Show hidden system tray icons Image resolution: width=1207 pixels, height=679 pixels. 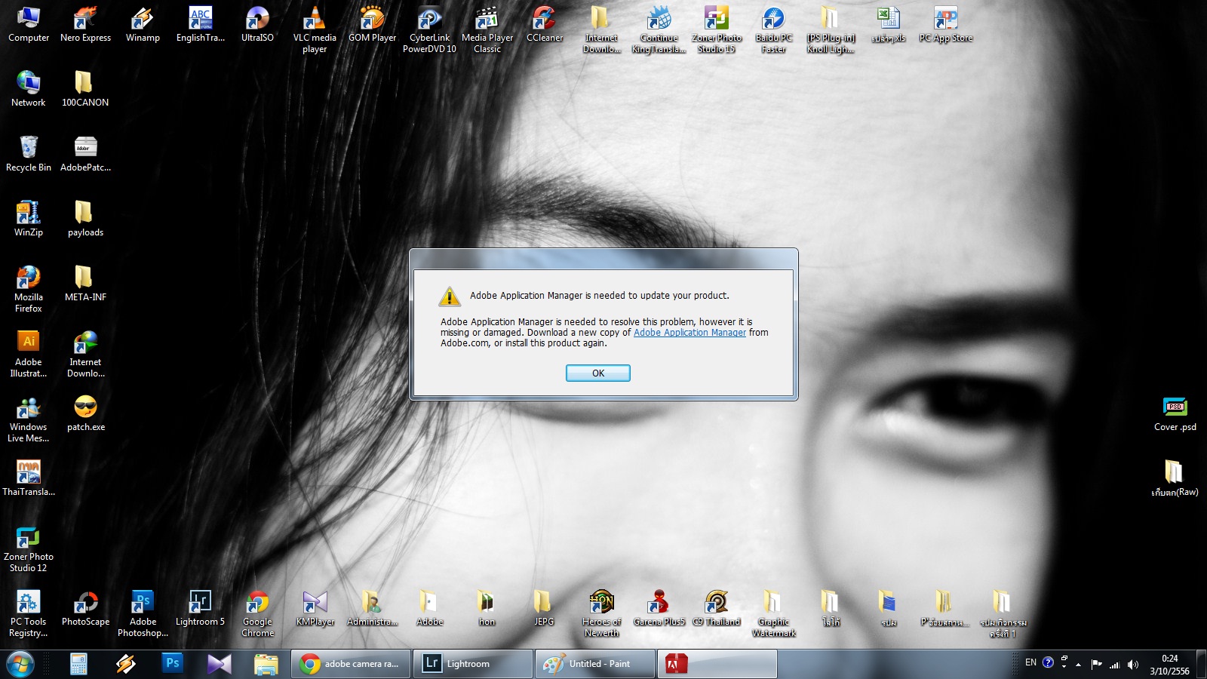(x=1078, y=664)
